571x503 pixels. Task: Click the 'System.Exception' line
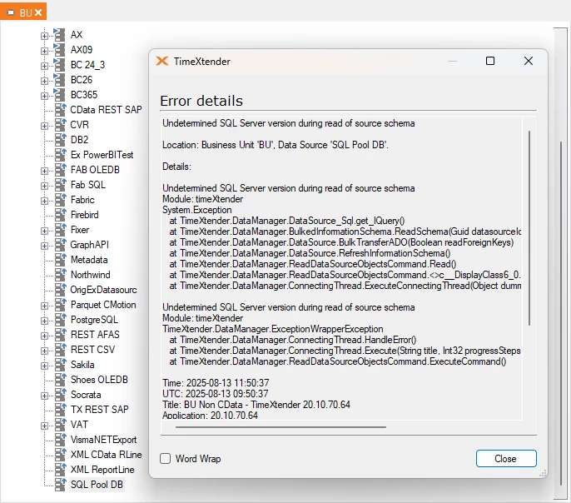tap(197, 210)
